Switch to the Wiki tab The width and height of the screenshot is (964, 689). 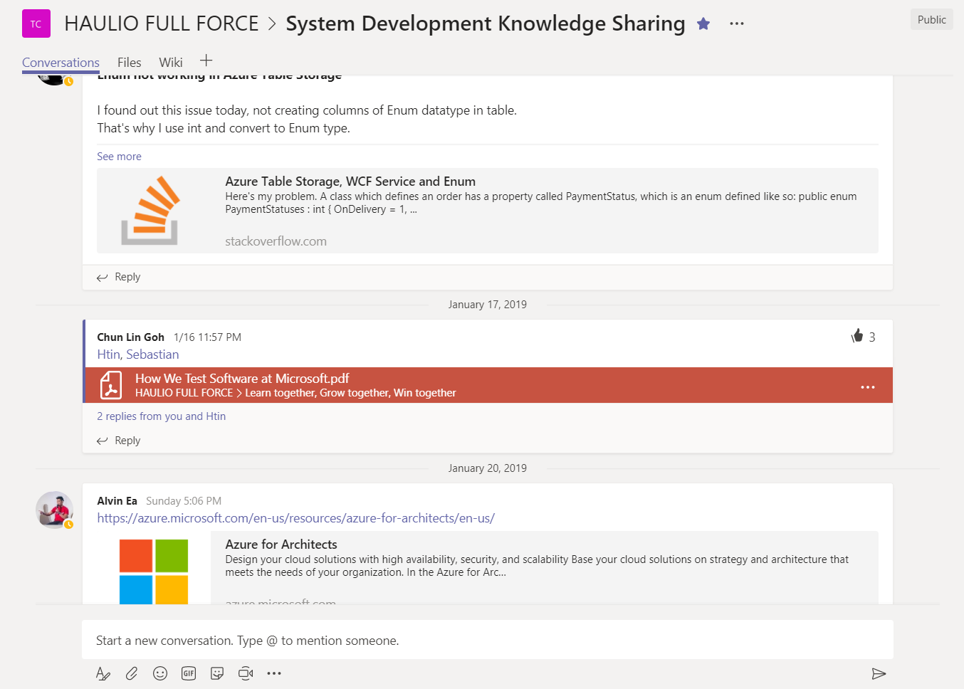pyautogui.click(x=171, y=63)
